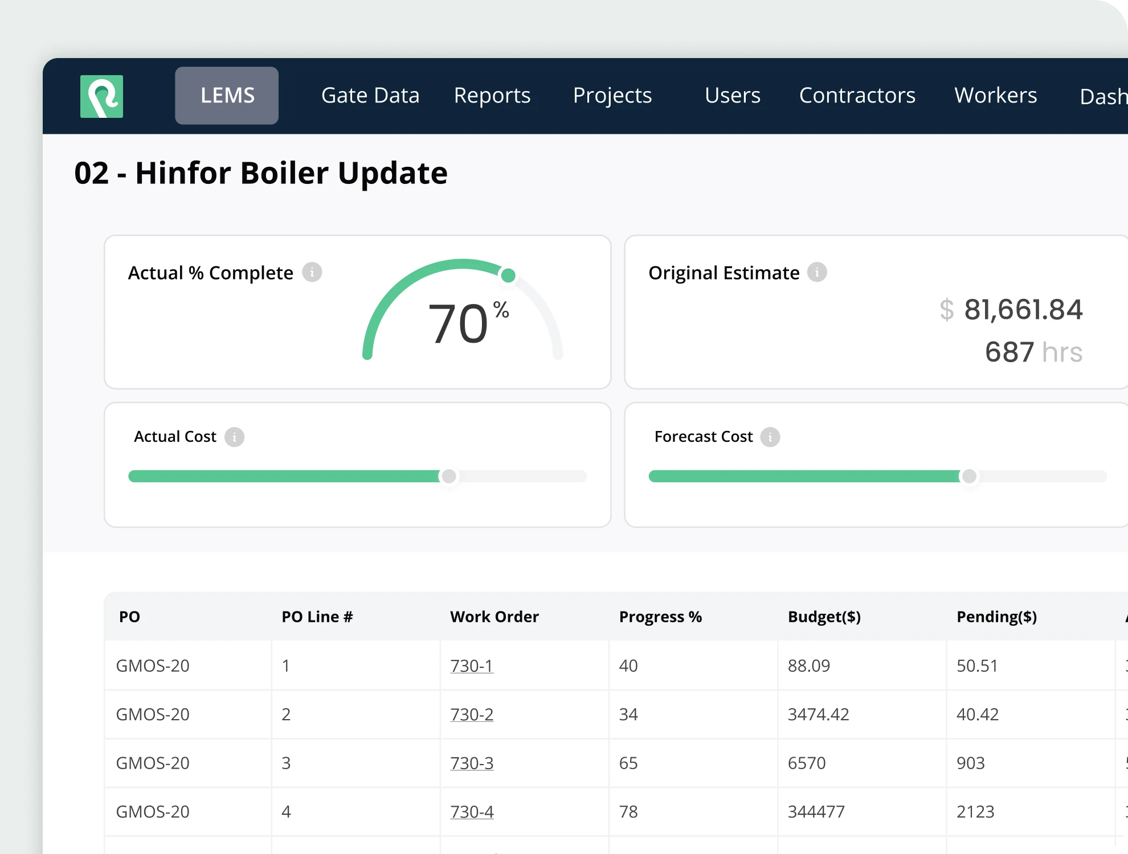Open work order 730-4 link
Viewport: 1128px width, 854px height.
tap(472, 811)
